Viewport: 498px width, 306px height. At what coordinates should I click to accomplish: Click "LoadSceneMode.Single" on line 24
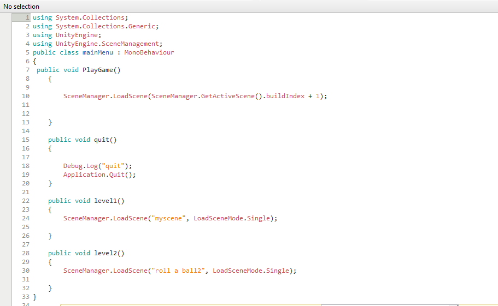(232, 218)
